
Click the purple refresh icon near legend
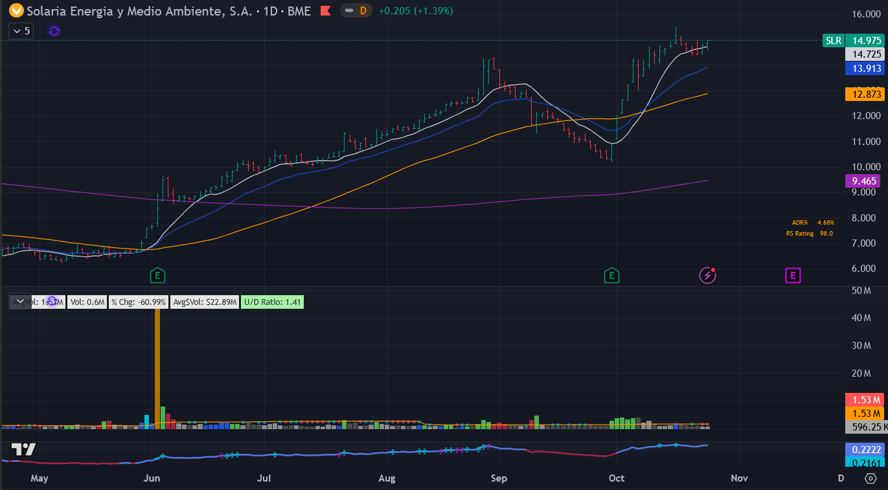click(x=54, y=30)
